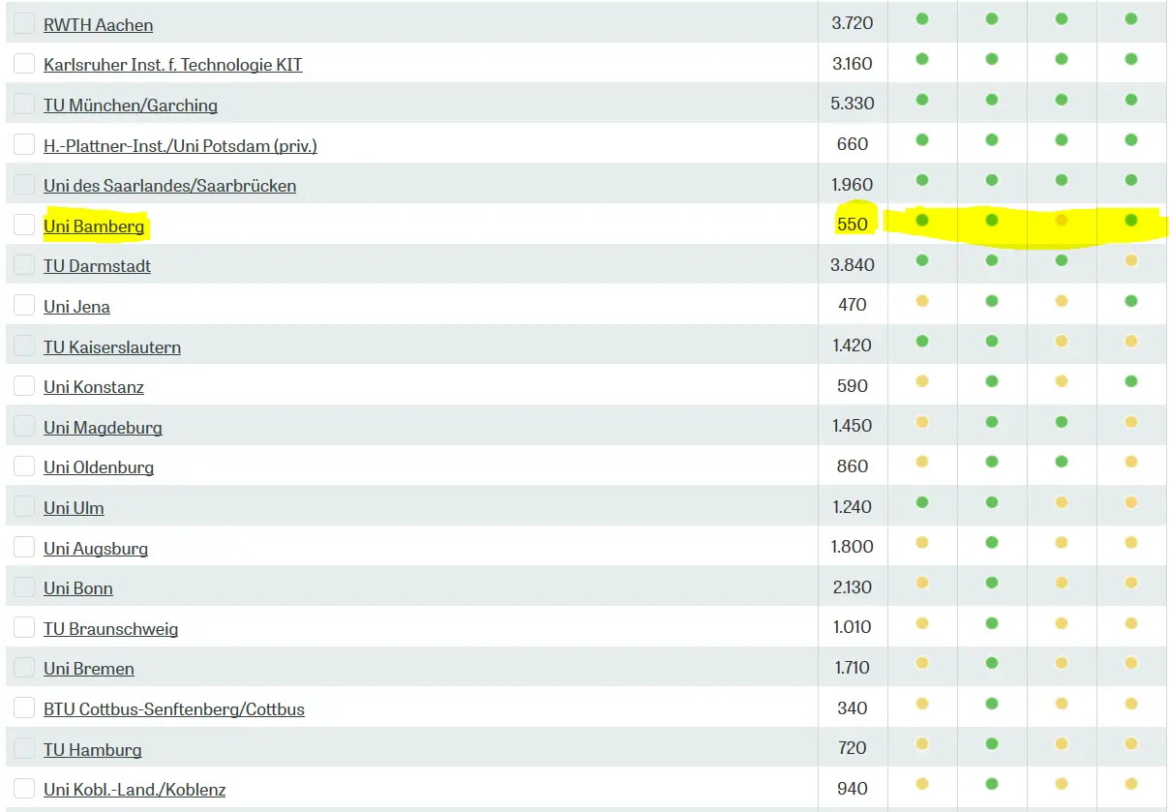
Task: Select the value 1.420
Action: point(853,346)
